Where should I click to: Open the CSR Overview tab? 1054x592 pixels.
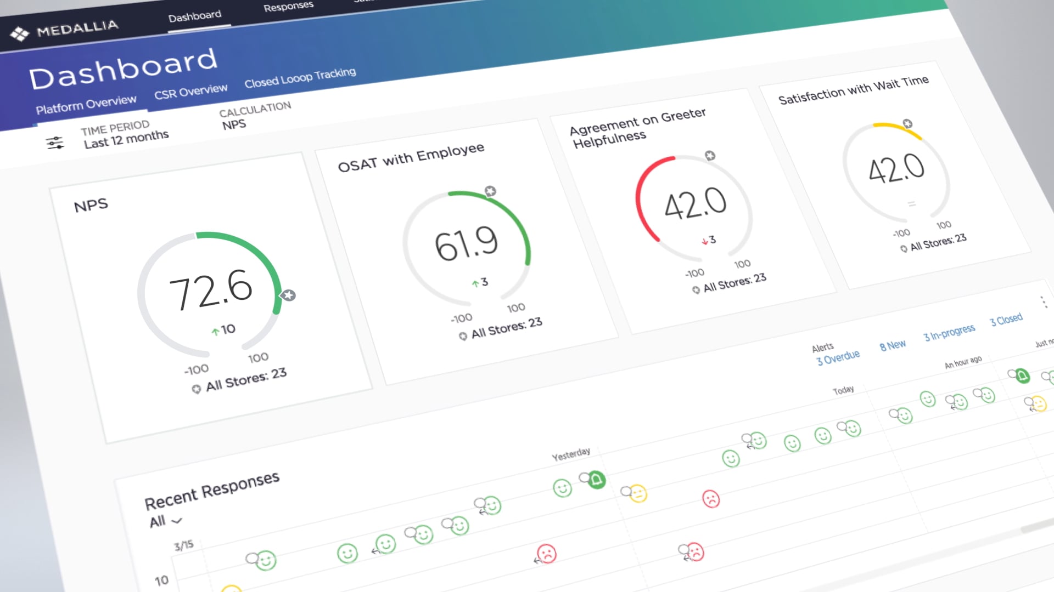point(190,92)
